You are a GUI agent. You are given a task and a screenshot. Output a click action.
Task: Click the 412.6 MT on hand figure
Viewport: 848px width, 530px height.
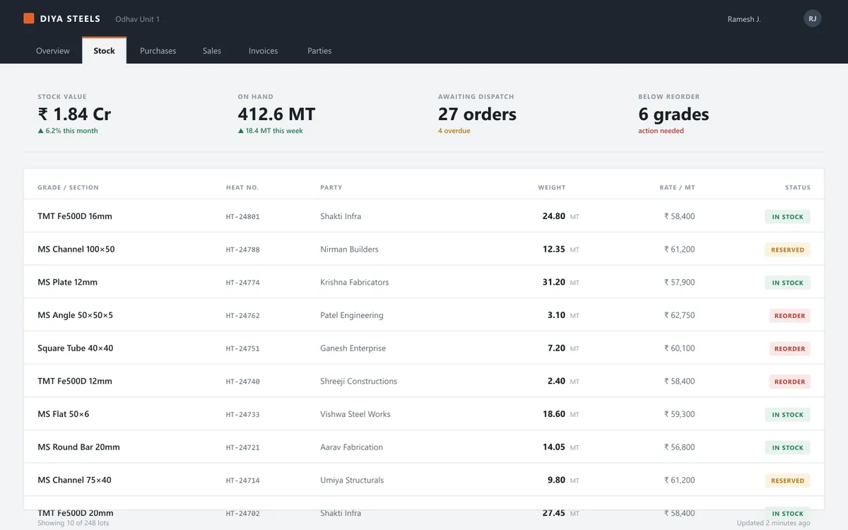coord(276,114)
